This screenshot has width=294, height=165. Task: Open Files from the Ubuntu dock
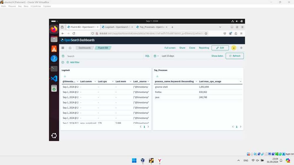coord(54,39)
